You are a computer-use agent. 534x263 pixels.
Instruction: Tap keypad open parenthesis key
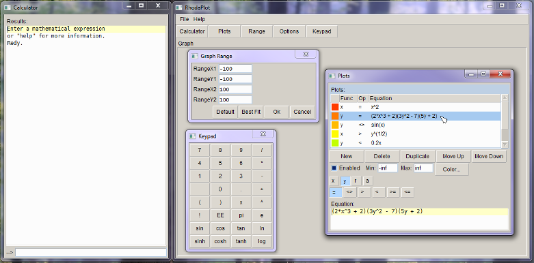pyautogui.click(x=200, y=202)
